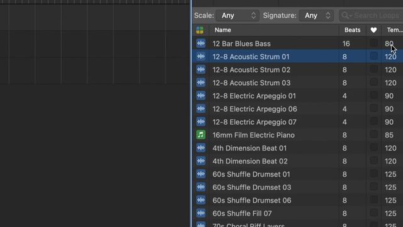Click audio loop icon for 60s Shuffle Fill 07

click(201, 213)
